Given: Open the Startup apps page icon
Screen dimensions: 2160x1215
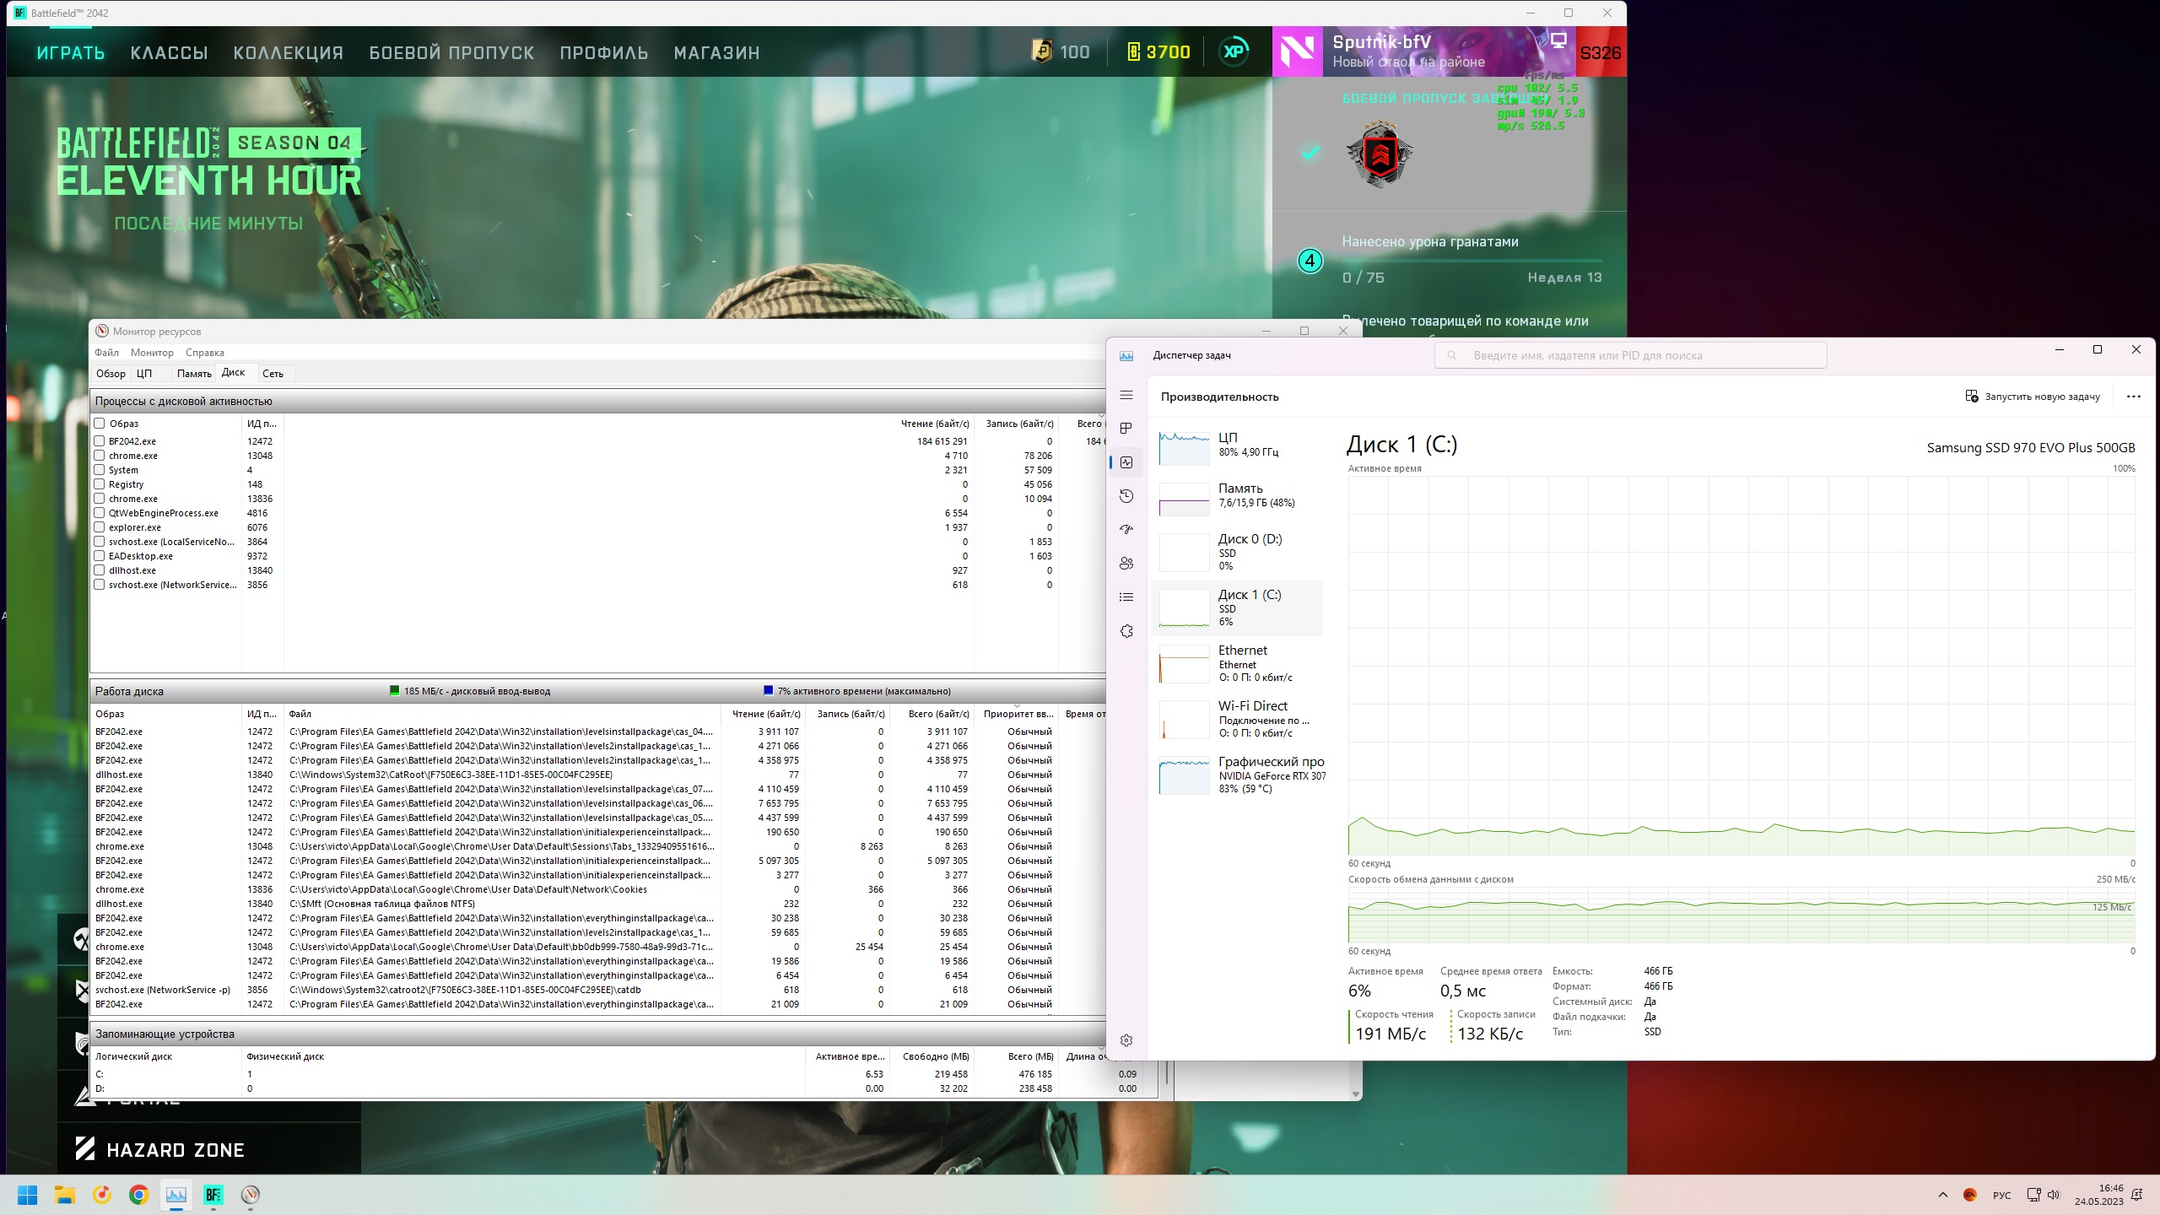Looking at the screenshot, I should [1126, 530].
